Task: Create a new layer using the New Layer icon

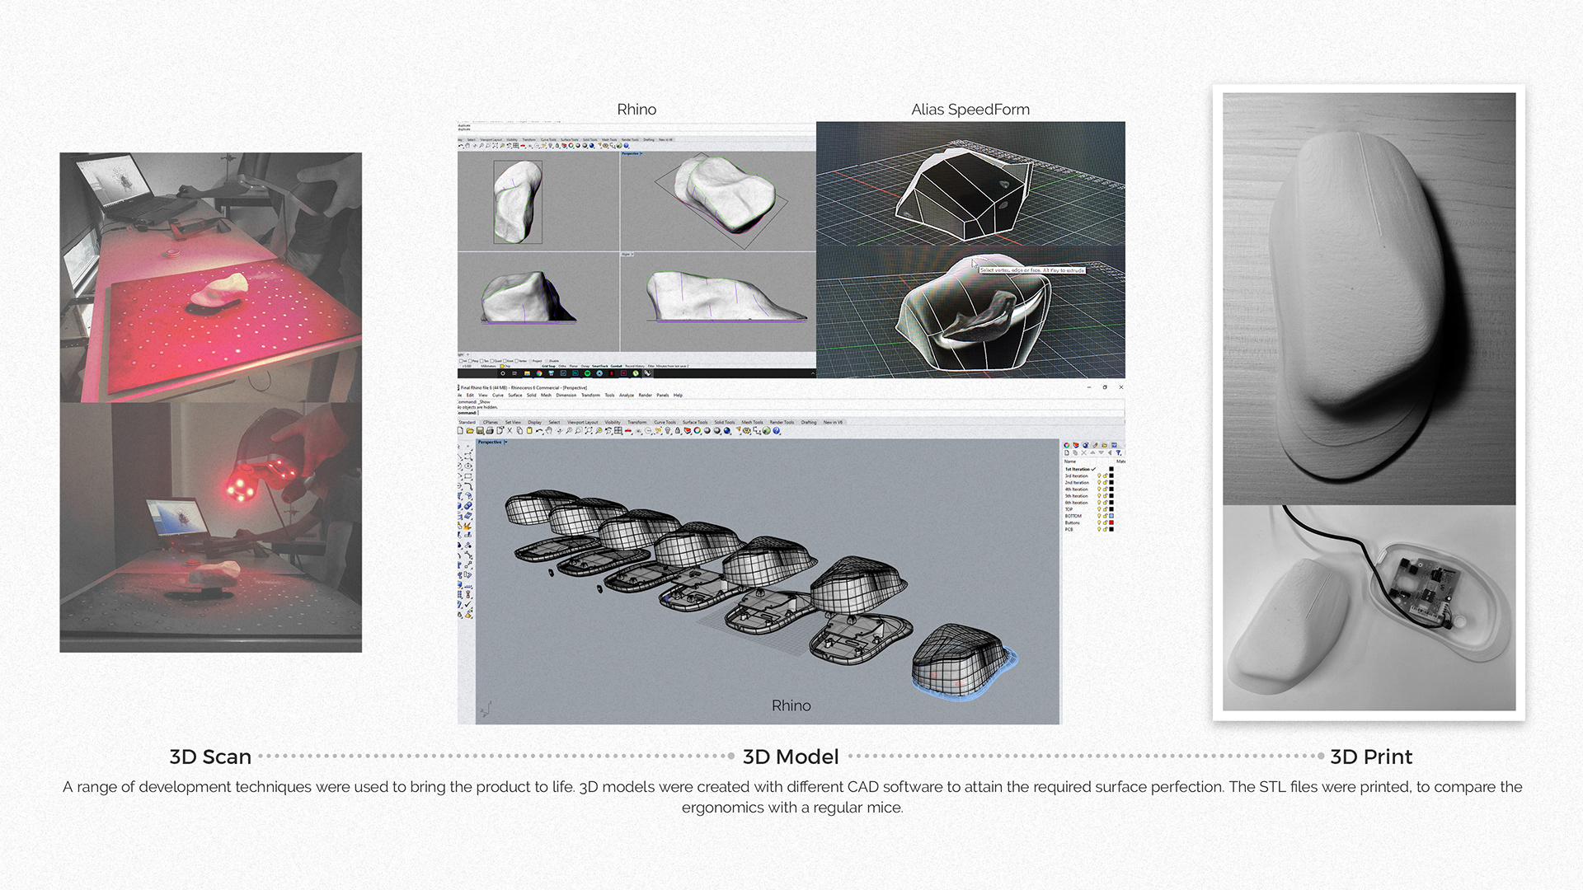Action: pos(1068,452)
